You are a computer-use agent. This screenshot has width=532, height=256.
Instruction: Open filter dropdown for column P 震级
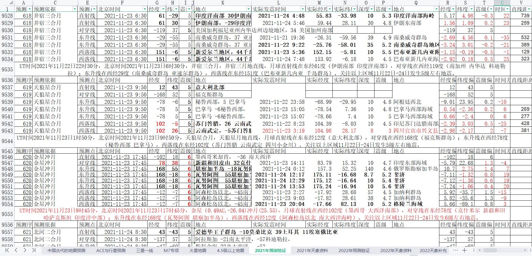pyautogui.click(x=389, y=9)
